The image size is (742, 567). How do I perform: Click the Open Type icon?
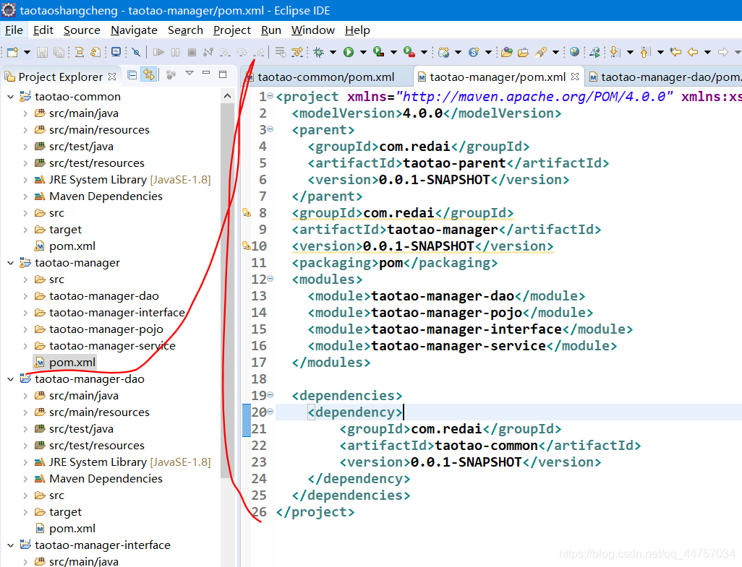(507, 52)
